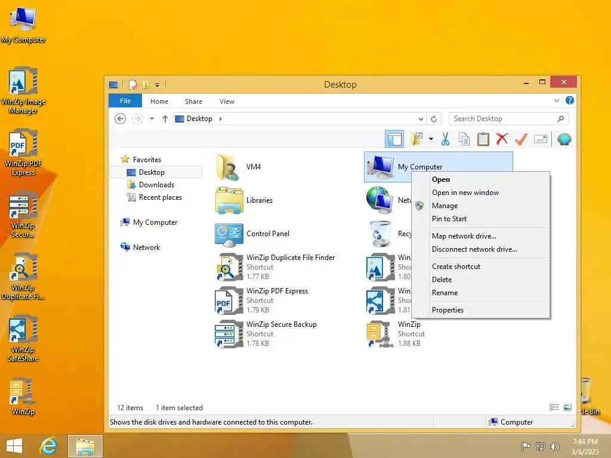The image size is (611, 458).
Task: Click the volume speaker tray icon
Action: (x=554, y=447)
